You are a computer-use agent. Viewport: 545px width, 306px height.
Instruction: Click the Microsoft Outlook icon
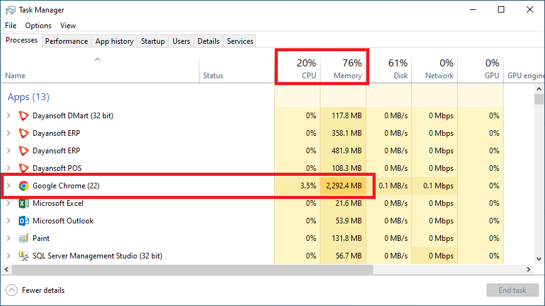click(x=24, y=221)
